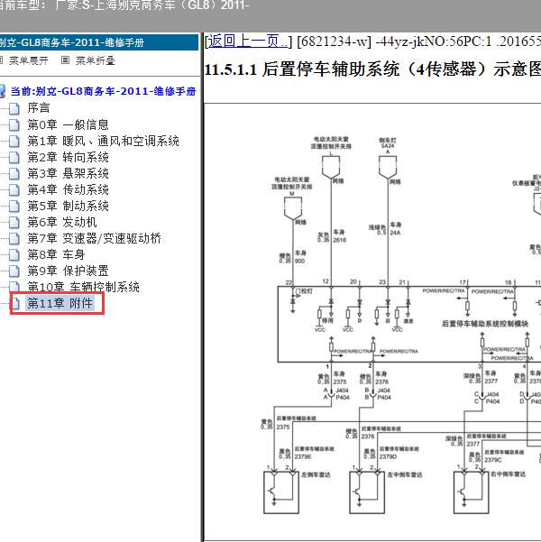Open chapter 第7章 变速器/变速驱动桥
541x542 pixels.
pyautogui.click(x=95, y=238)
